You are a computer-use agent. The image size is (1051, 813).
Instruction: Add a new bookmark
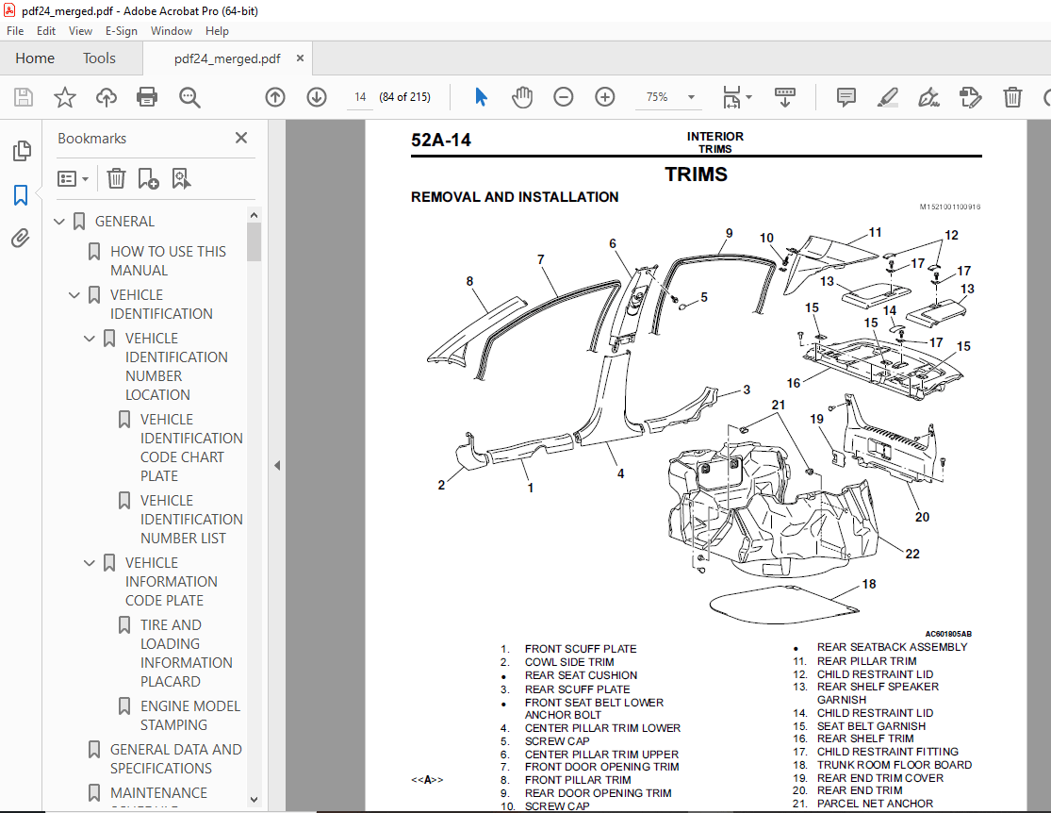[149, 178]
